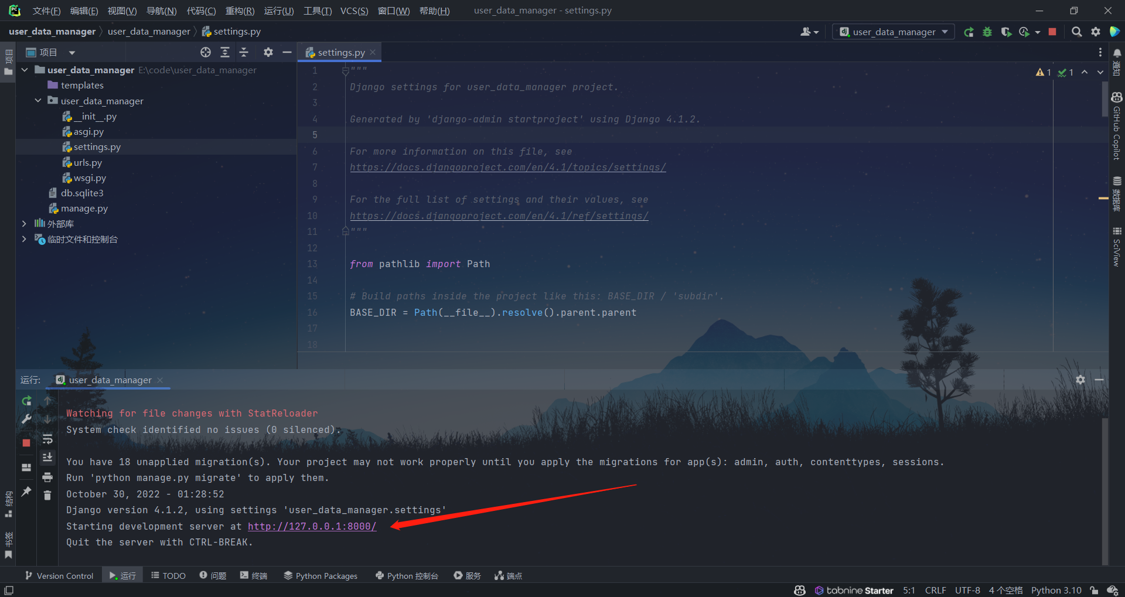Close the settings.py editor tab
This screenshot has height=597, width=1125.
373,52
